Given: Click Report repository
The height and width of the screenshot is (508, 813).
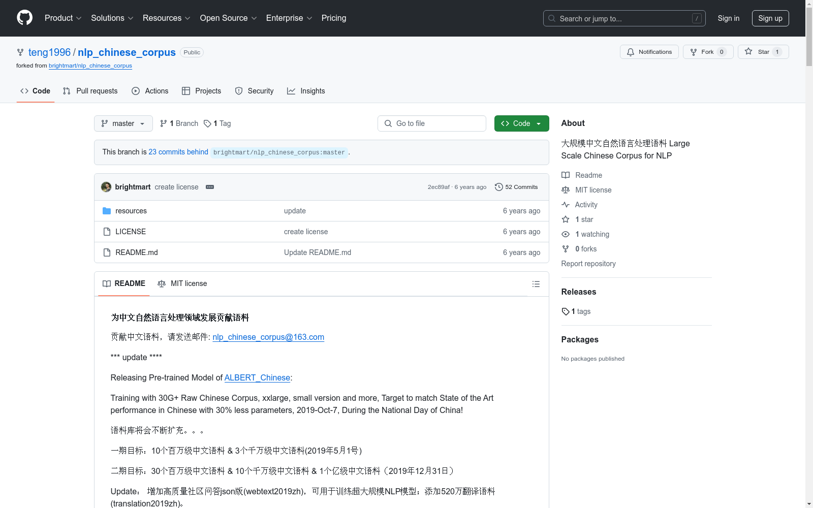Looking at the screenshot, I should point(588,264).
